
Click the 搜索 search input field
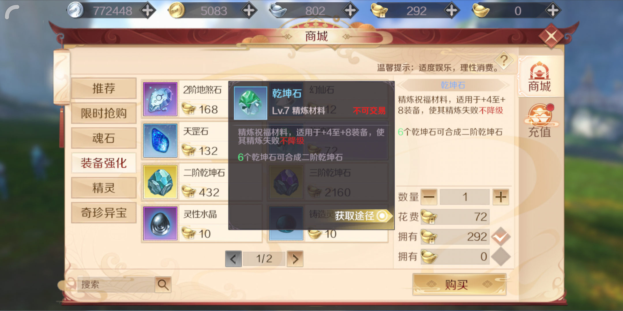[x=116, y=285]
